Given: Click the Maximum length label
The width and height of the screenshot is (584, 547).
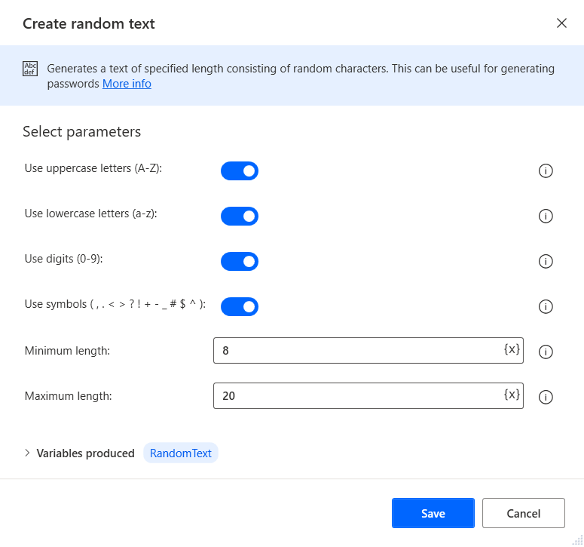Looking at the screenshot, I should coord(68,396).
